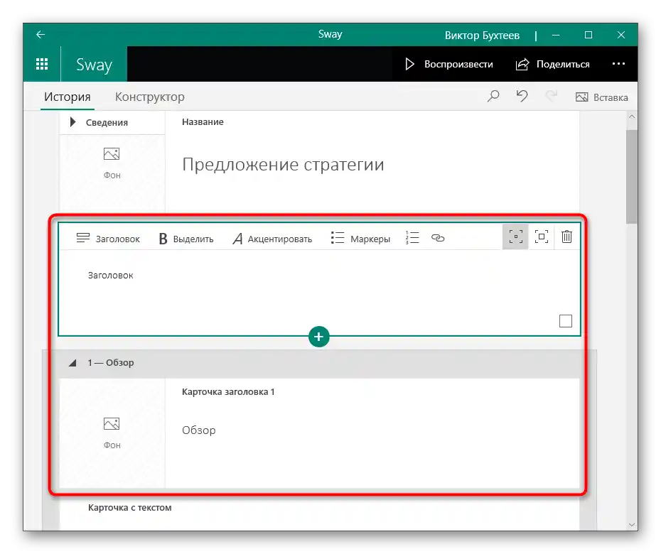
Task: Open the Вставка insert panel
Action: point(601,97)
